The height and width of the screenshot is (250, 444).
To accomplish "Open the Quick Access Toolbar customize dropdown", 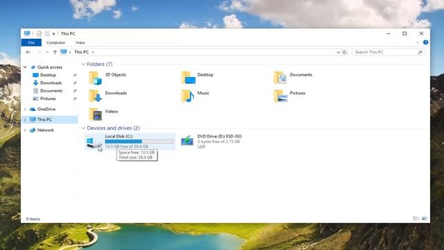I will click(53, 34).
